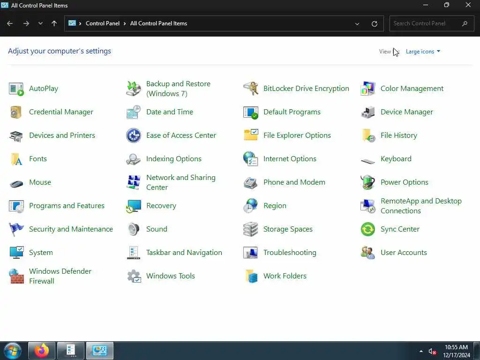Go back with the back arrow
This screenshot has width=480, height=360.
(10, 23)
